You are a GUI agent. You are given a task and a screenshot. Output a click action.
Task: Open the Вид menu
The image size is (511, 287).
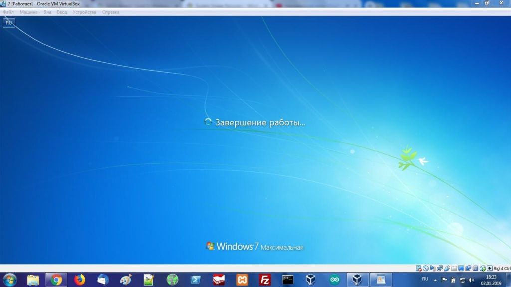point(47,12)
